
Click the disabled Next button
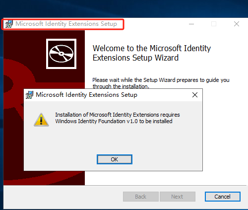[178, 197]
